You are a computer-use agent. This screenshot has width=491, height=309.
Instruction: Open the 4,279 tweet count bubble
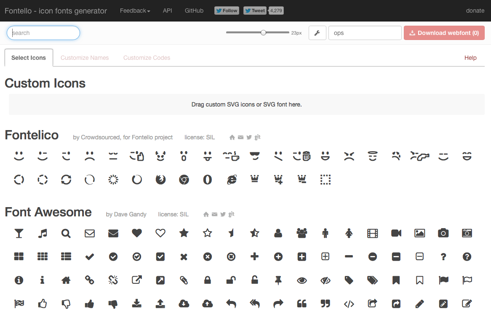pos(276,11)
